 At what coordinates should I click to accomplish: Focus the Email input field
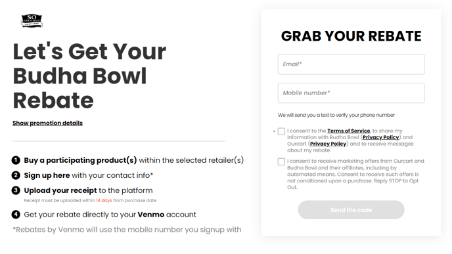351,64
